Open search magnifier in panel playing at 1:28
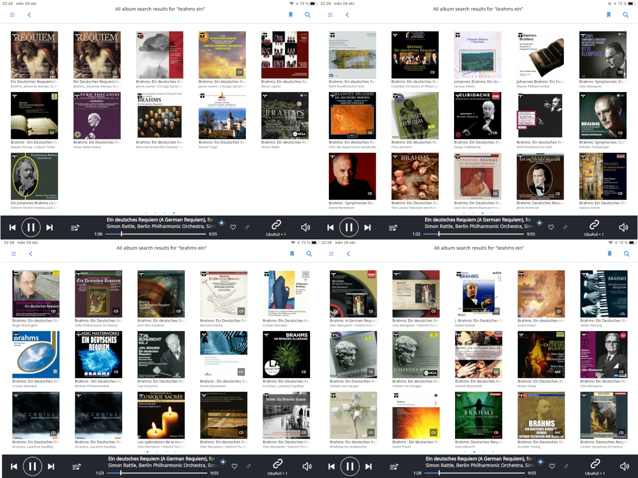The height and width of the screenshot is (478, 638). (627, 254)
